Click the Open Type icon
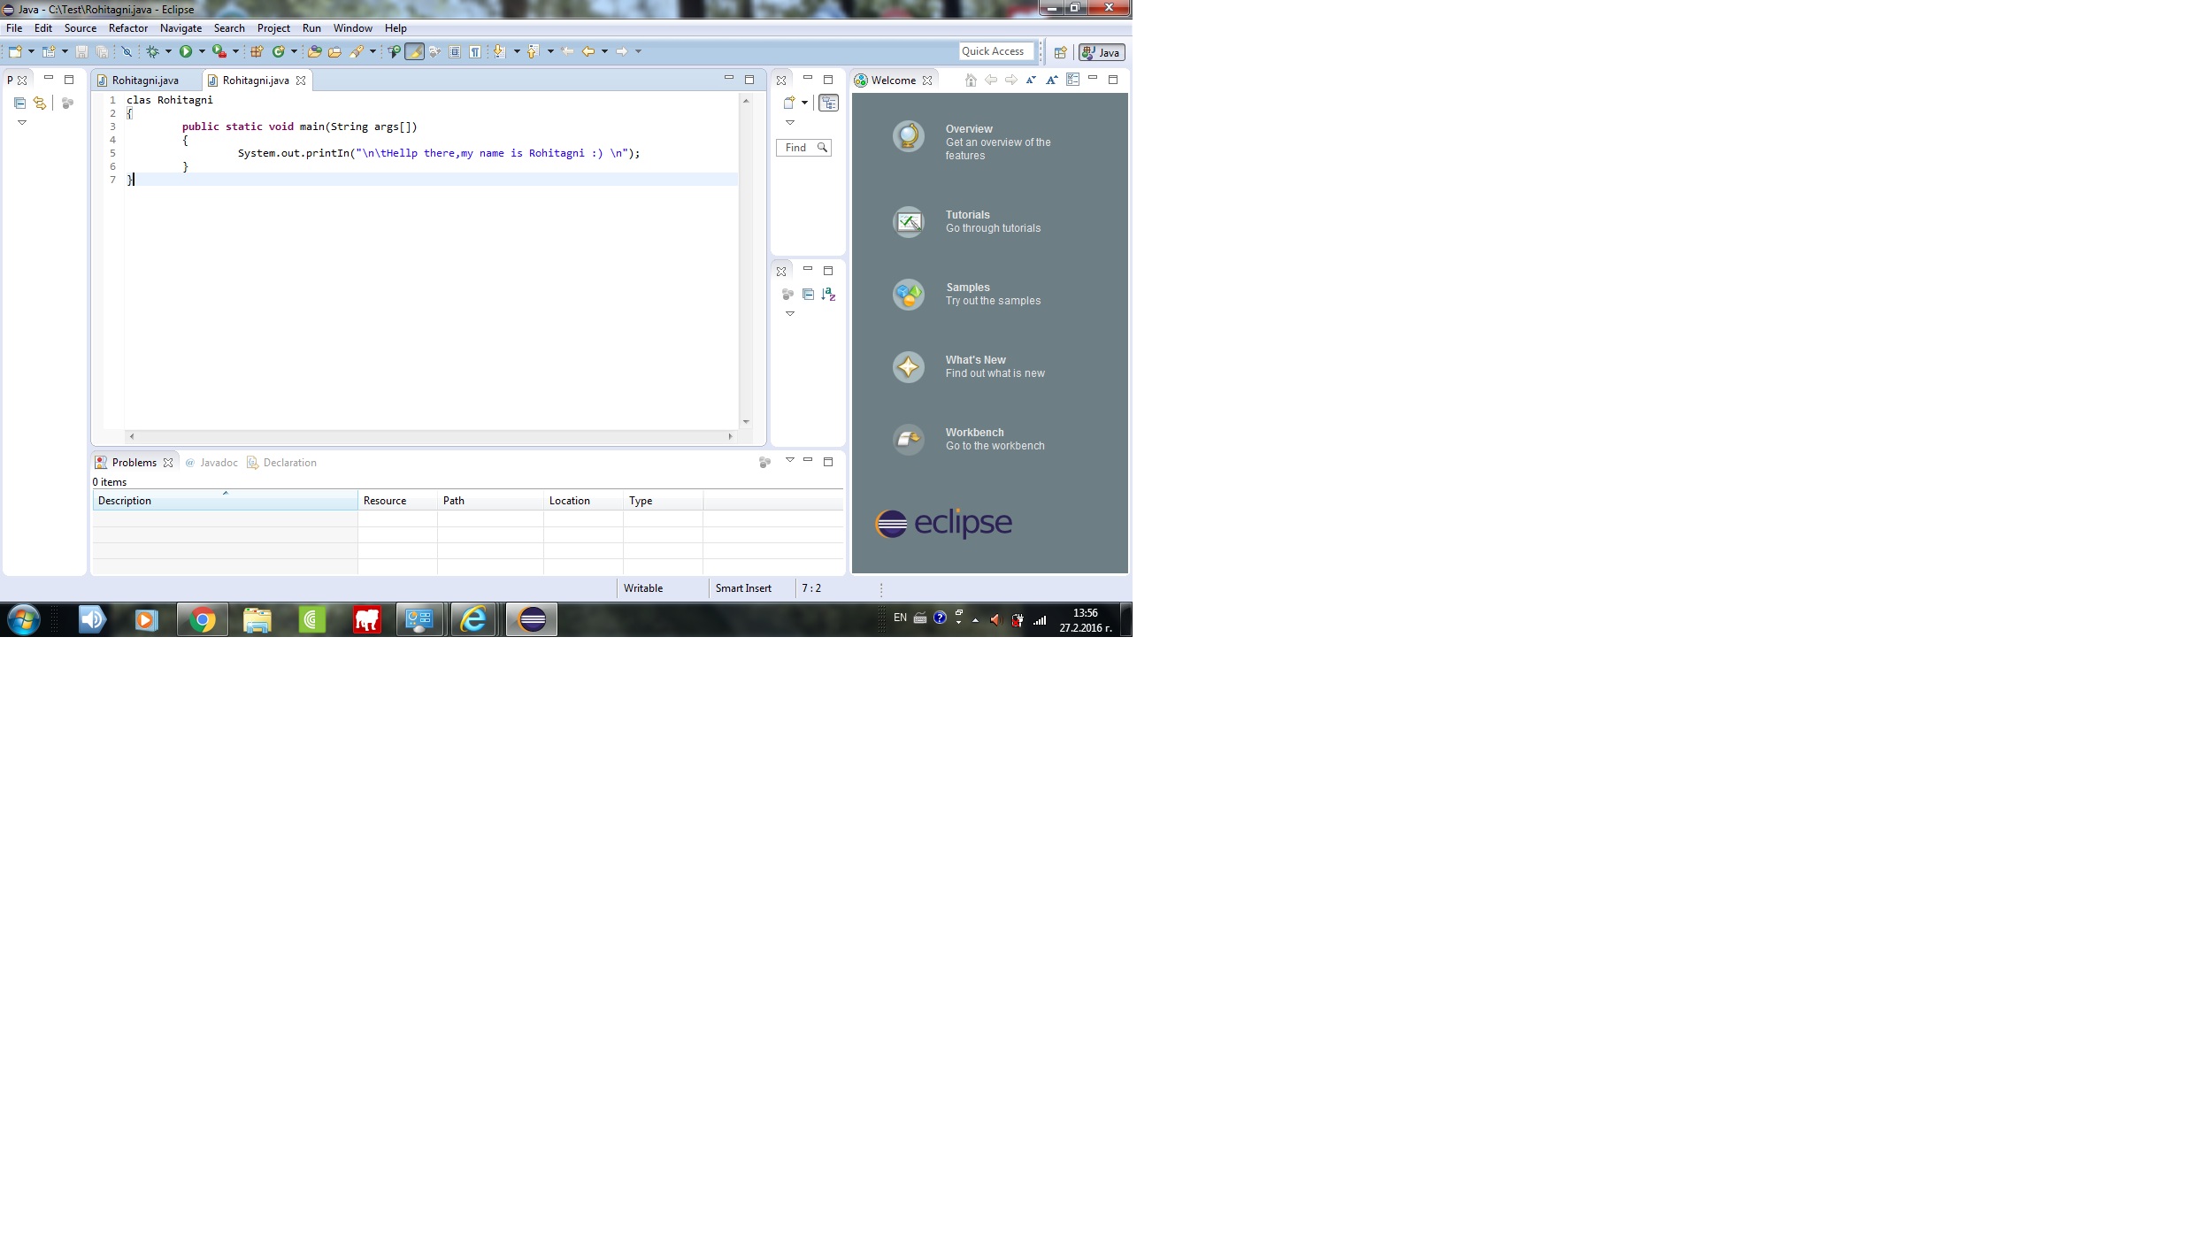The image size is (2212, 1236). pos(314,52)
